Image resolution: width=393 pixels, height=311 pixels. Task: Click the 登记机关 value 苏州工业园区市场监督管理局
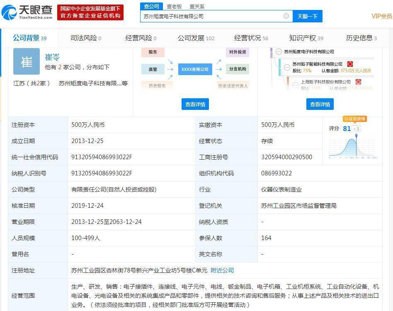[299, 206]
